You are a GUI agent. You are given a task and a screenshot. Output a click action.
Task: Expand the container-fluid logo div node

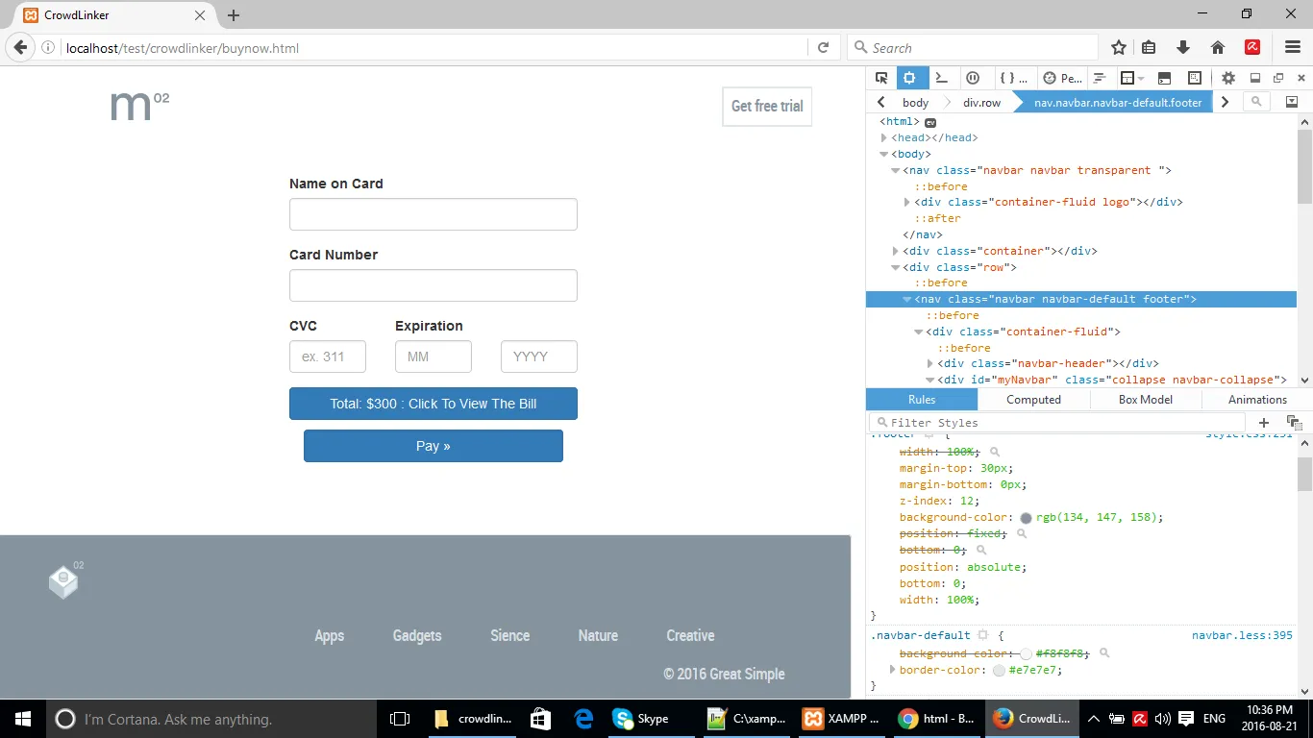pos(907,203)
